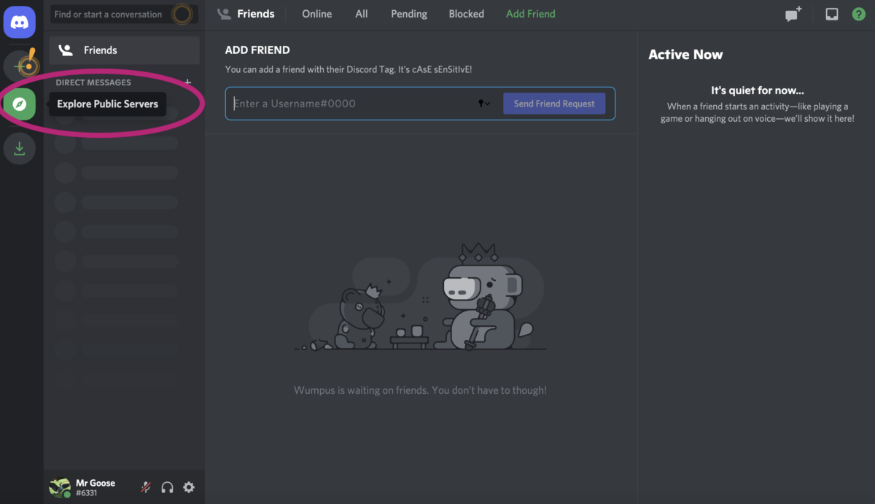This screenshot has height=504, width=875.
Task: Select the All friends tab
Action: coord(361,14)
